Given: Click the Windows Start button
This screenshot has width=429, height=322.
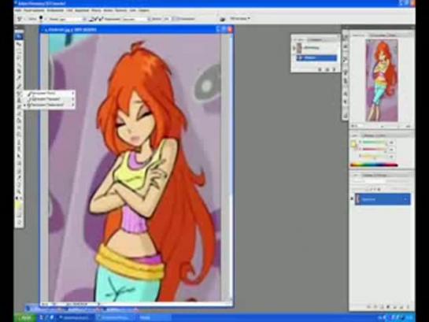Looking at the screenshot, I should (25, 317).
